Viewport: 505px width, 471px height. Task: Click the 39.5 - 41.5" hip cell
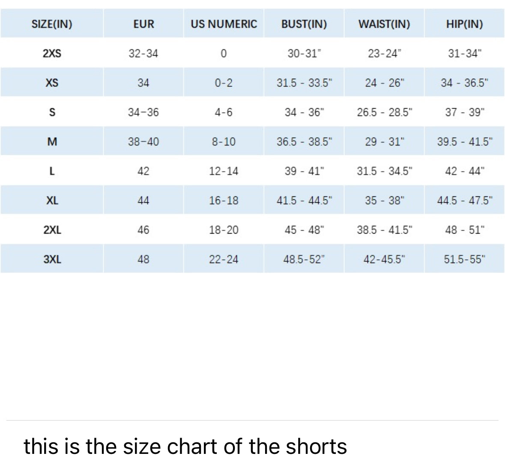pos(465,142)
